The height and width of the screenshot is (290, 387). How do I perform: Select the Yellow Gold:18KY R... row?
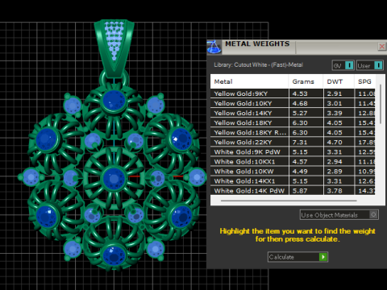[293, 132]
